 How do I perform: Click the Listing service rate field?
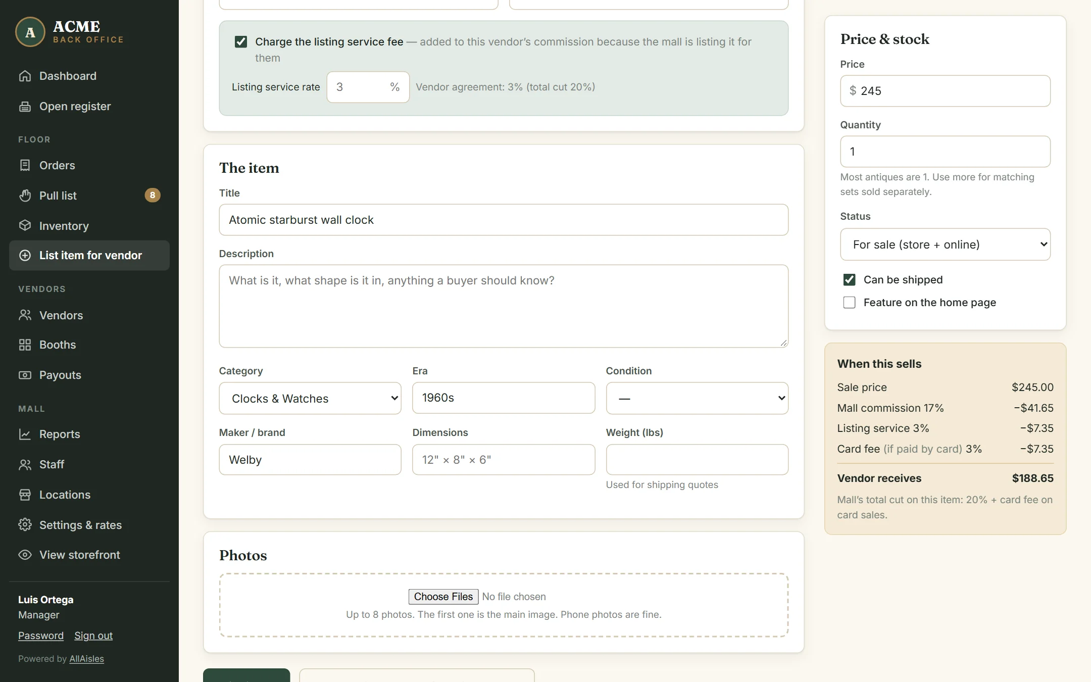click(368, 87)
